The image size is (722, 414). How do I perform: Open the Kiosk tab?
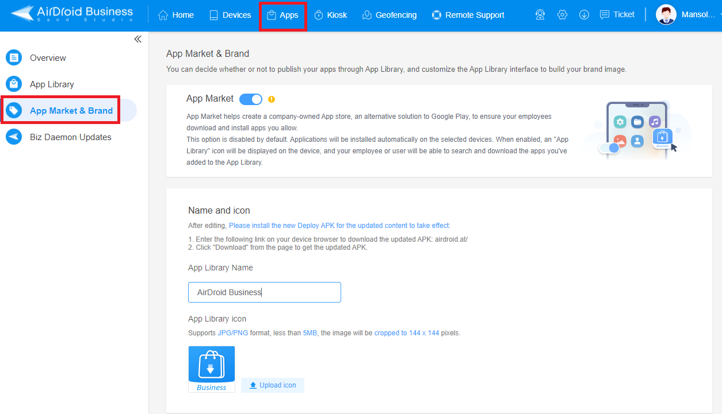coord(330,15)
